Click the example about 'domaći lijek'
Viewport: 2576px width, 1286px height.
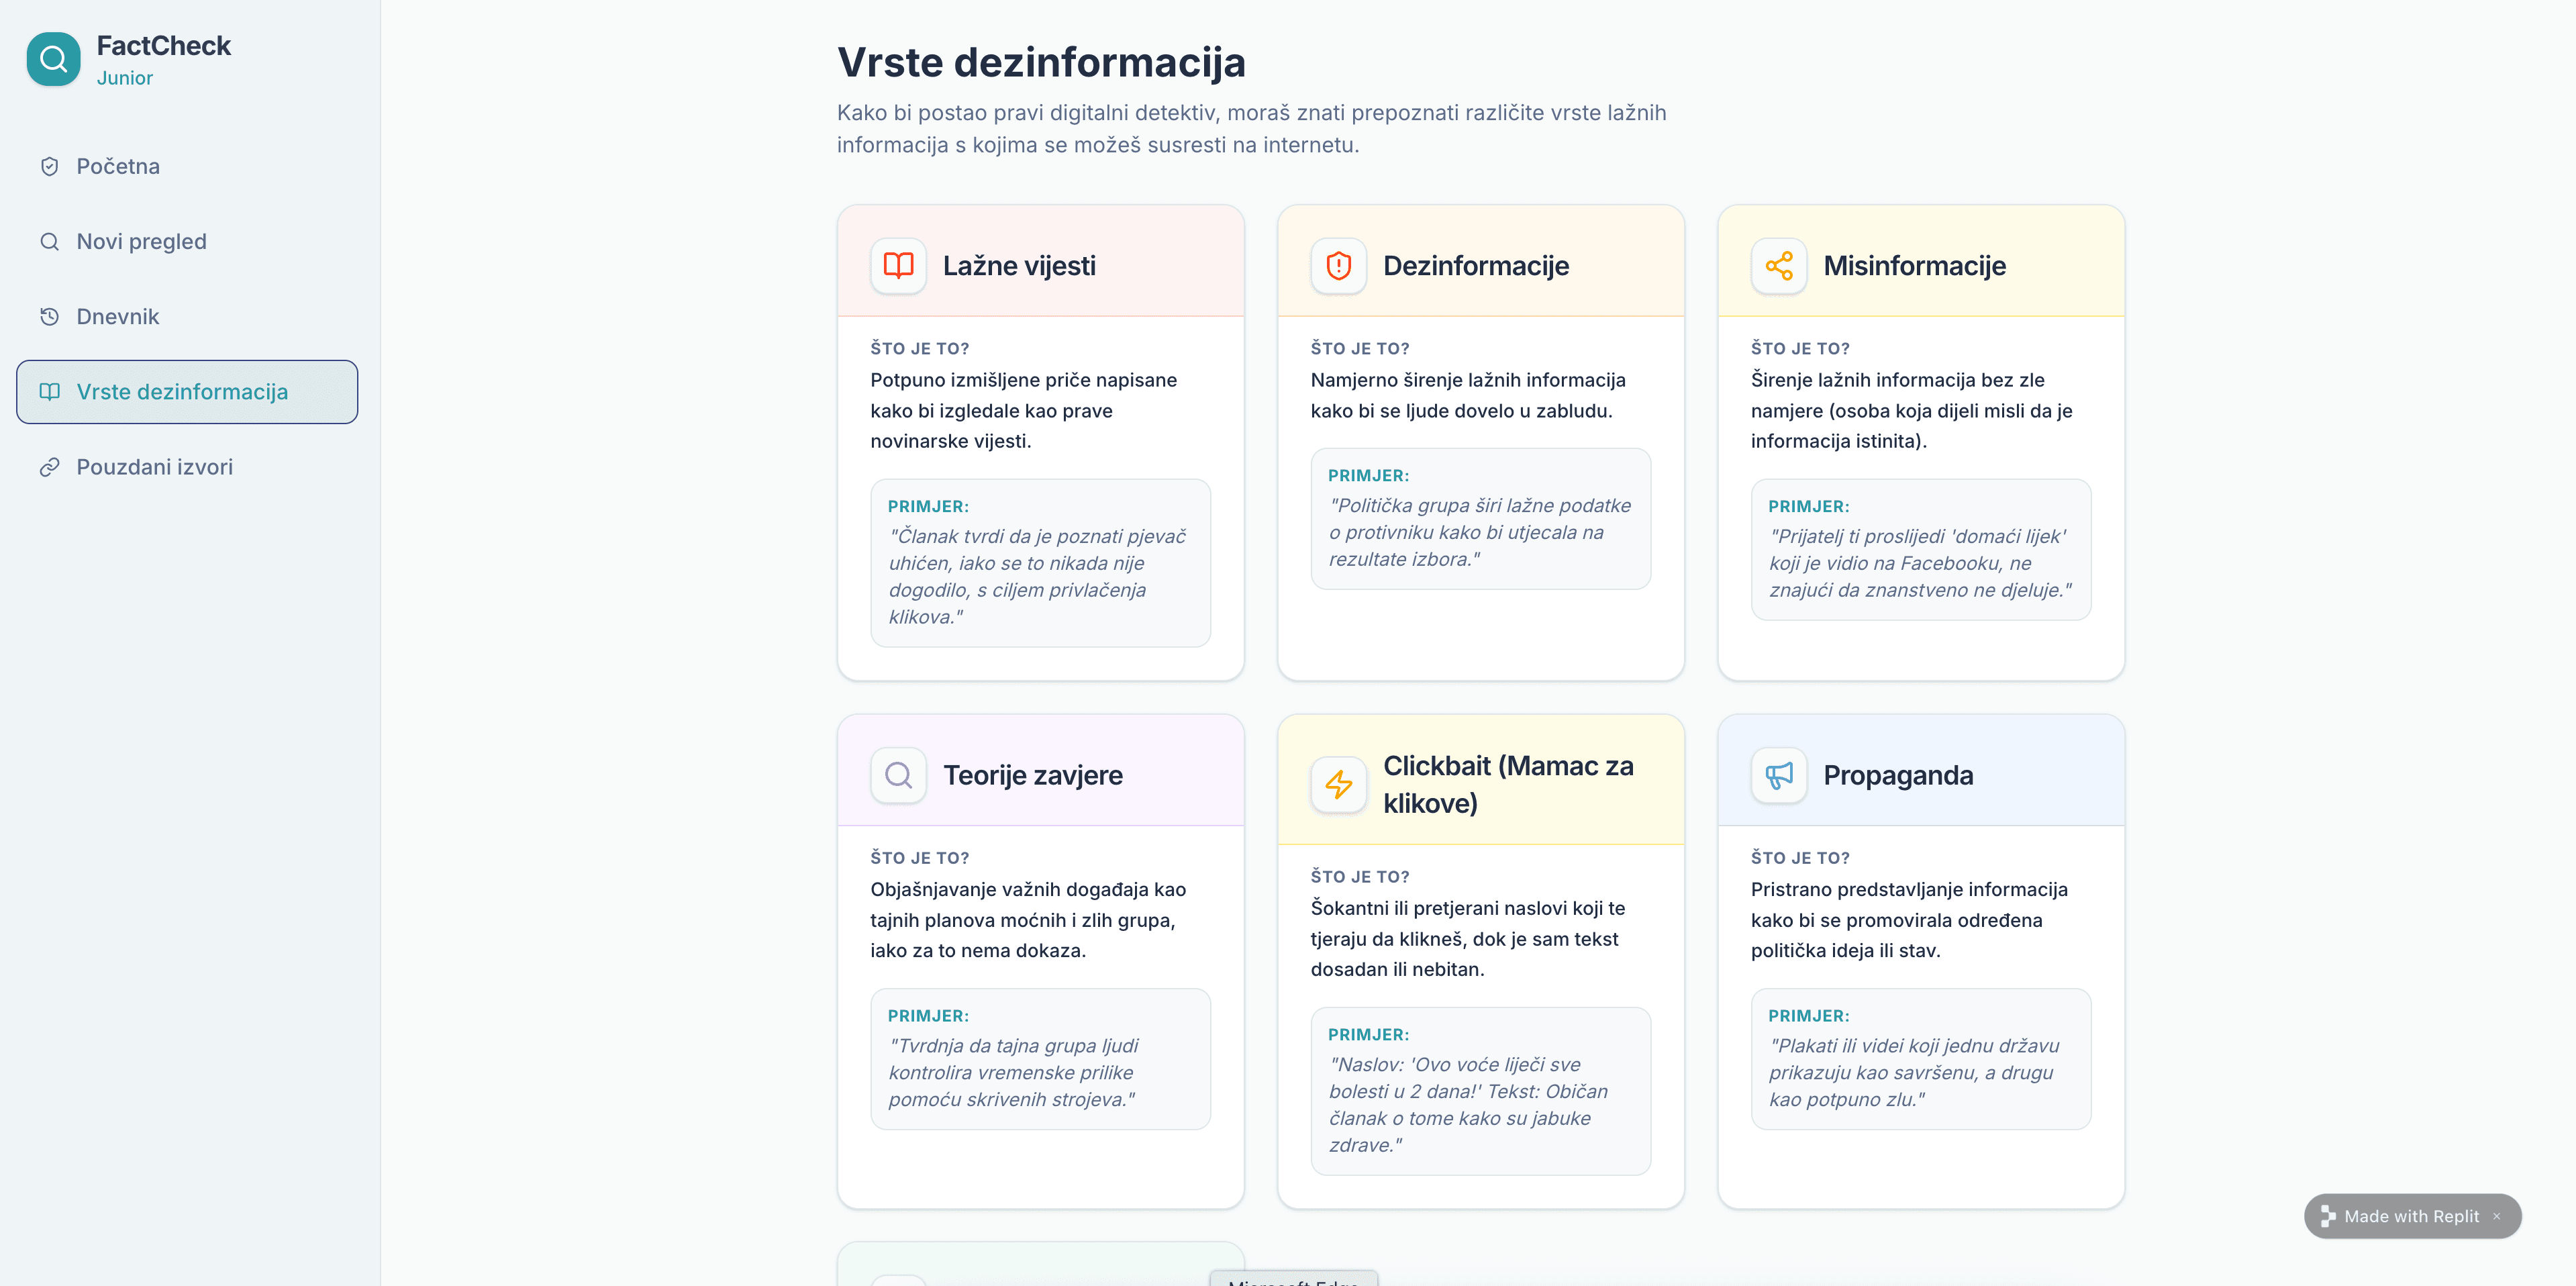pos(1920,563)
